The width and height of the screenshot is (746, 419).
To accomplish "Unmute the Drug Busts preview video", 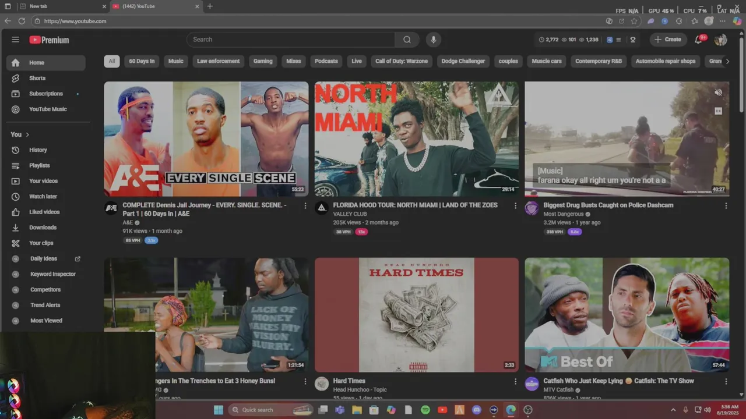I will (718, 93).
